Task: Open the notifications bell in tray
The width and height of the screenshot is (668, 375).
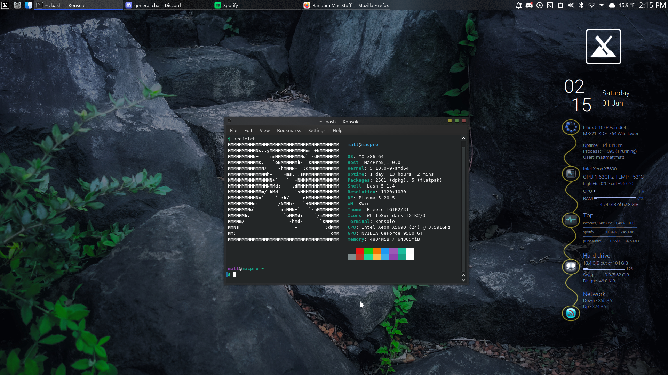Action: (518, 5)
